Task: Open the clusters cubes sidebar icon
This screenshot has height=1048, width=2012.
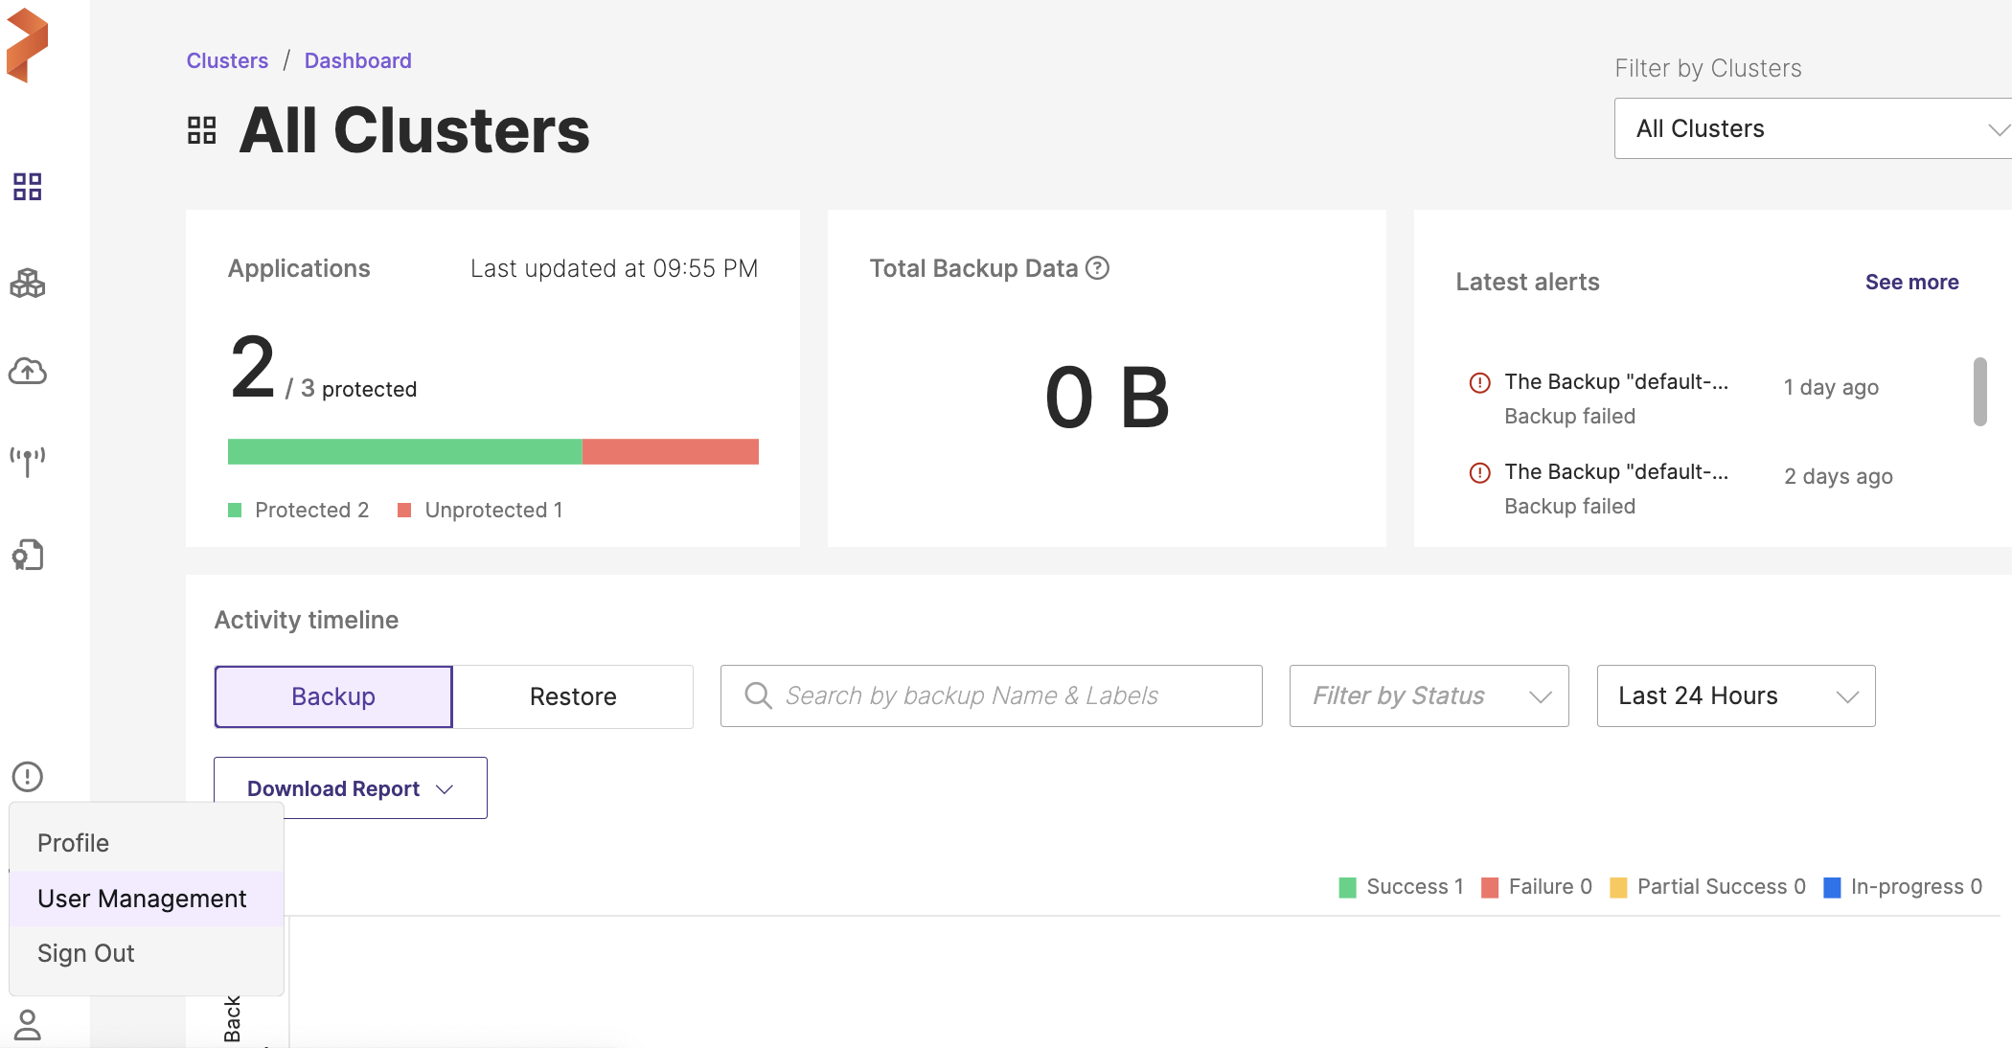Action: point(28,283)
